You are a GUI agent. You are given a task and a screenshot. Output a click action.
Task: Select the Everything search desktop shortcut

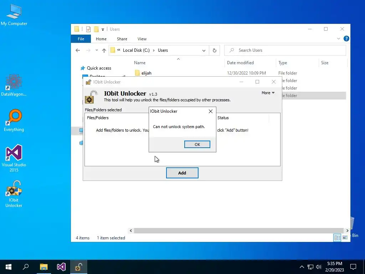coord(14,120)
